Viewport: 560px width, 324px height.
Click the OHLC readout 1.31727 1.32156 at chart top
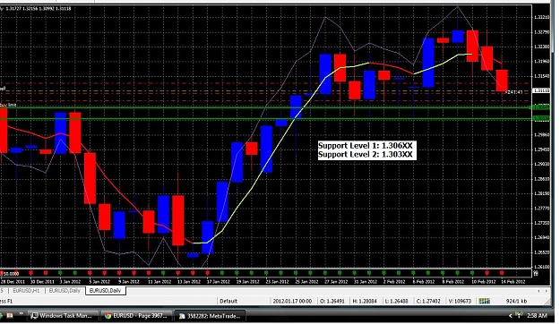pyautogui.click(x=39, y=9)
